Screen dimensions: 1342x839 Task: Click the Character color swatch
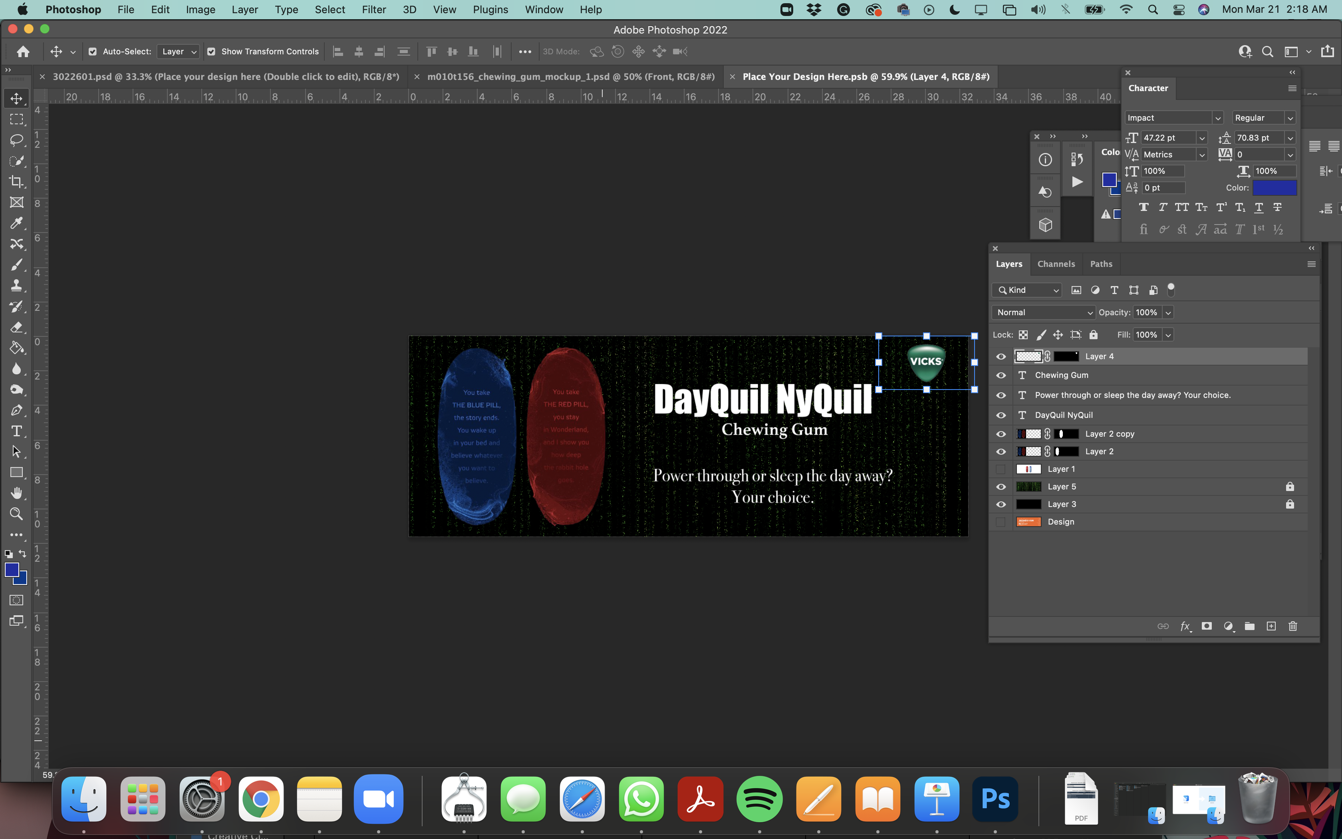[x=1275, y=187]
